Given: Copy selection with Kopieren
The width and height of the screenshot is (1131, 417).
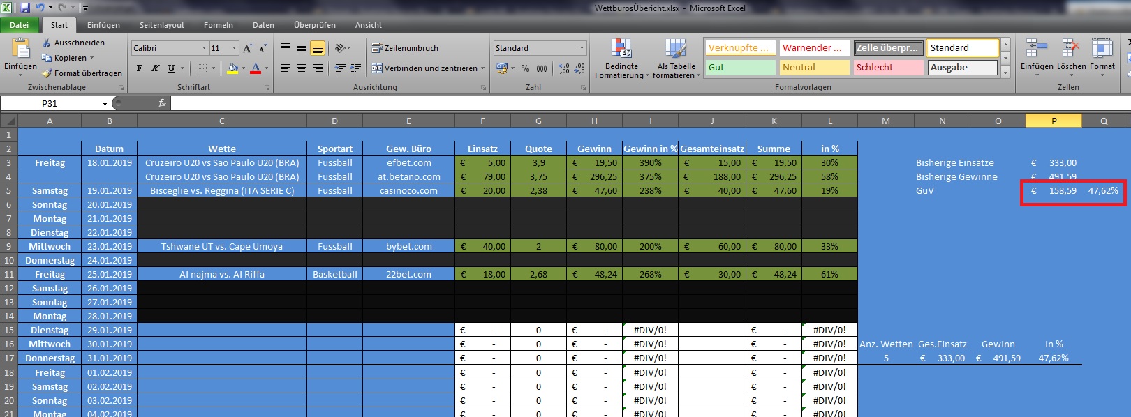Looking at the screenshot, I should [68, 58].
